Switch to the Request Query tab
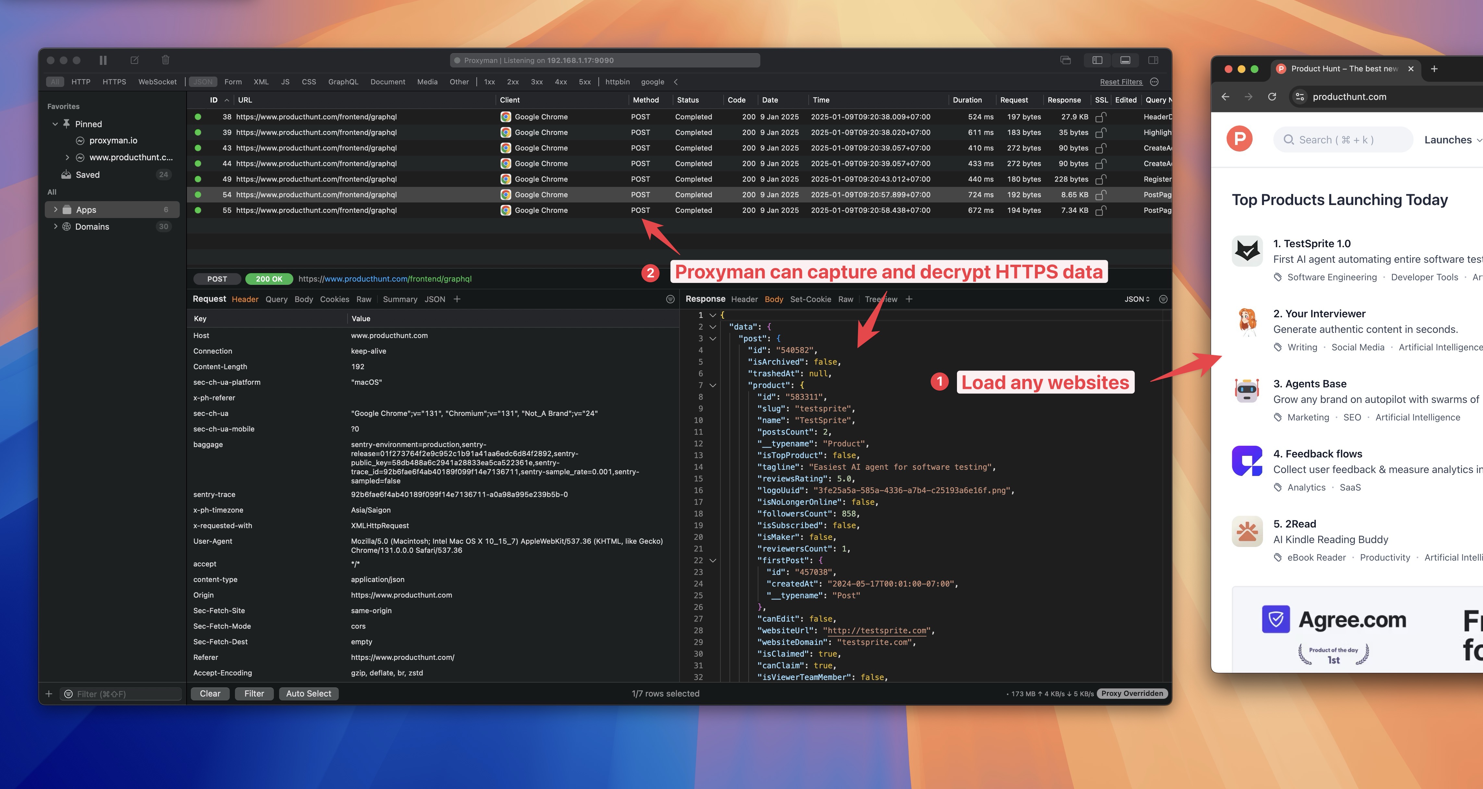Screen dimensions: 1483x789 tap(276, 299)
